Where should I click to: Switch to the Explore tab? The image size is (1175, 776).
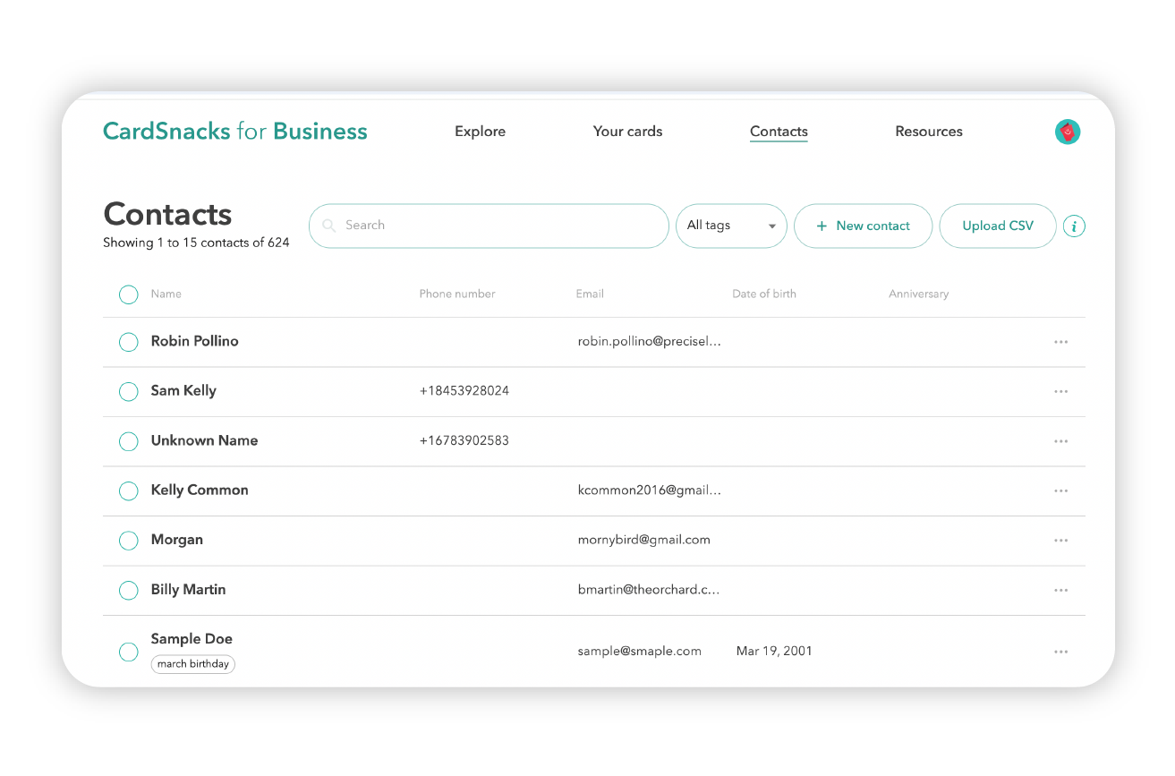(x=480, y=132)
